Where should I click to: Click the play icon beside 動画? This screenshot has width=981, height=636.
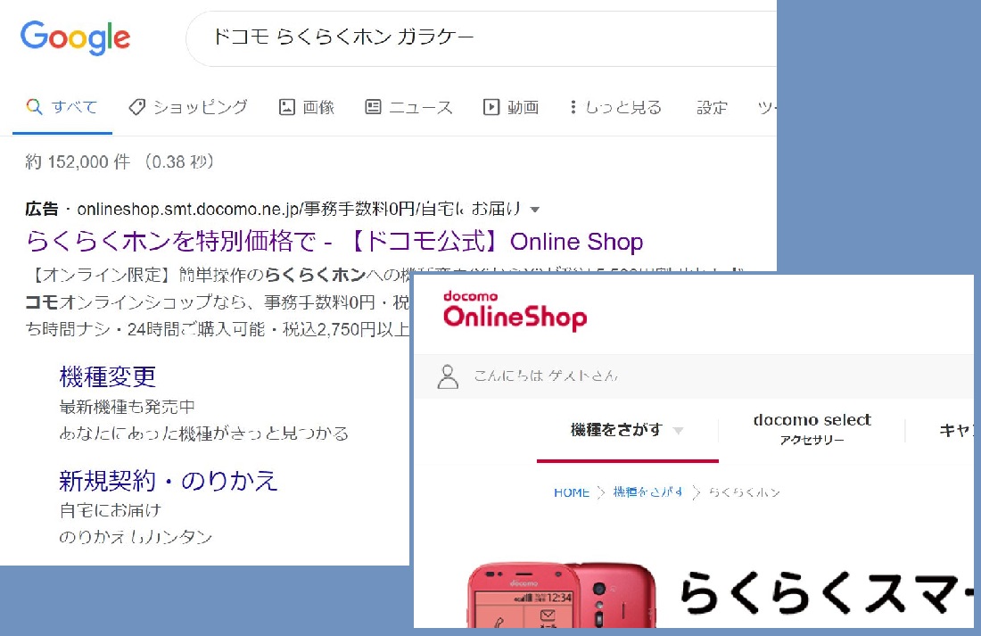(491, 107)
